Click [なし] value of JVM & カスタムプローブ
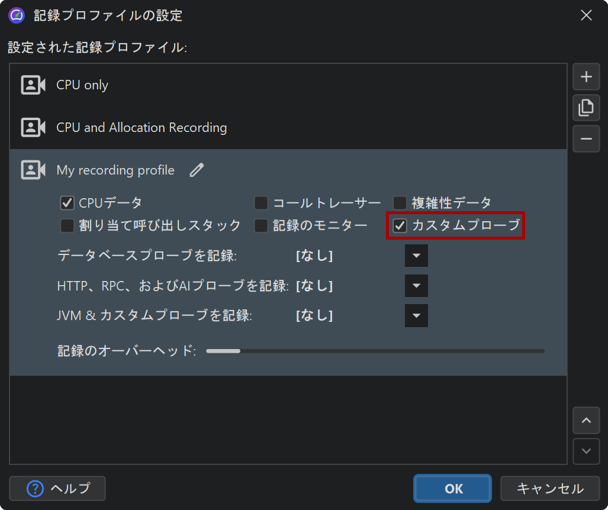Screen dimensions: 608x510 pos(314,315)
